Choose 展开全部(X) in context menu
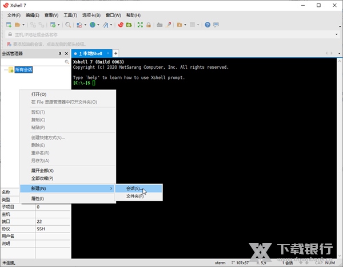The width and height of the screenshot is (343, 267). coord(67,171)
